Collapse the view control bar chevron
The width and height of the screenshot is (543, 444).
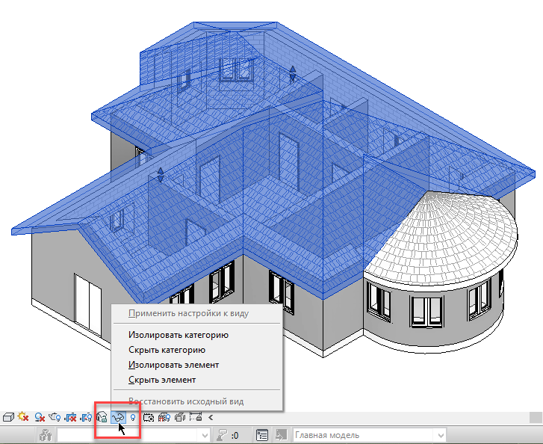(211, 417)
